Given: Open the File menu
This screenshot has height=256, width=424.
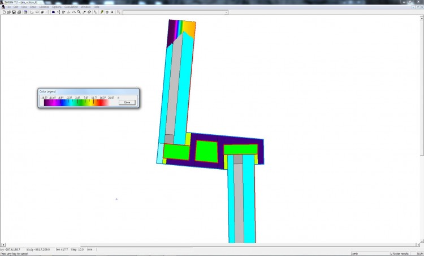Looking at the screenshot, I should (8, 7).
